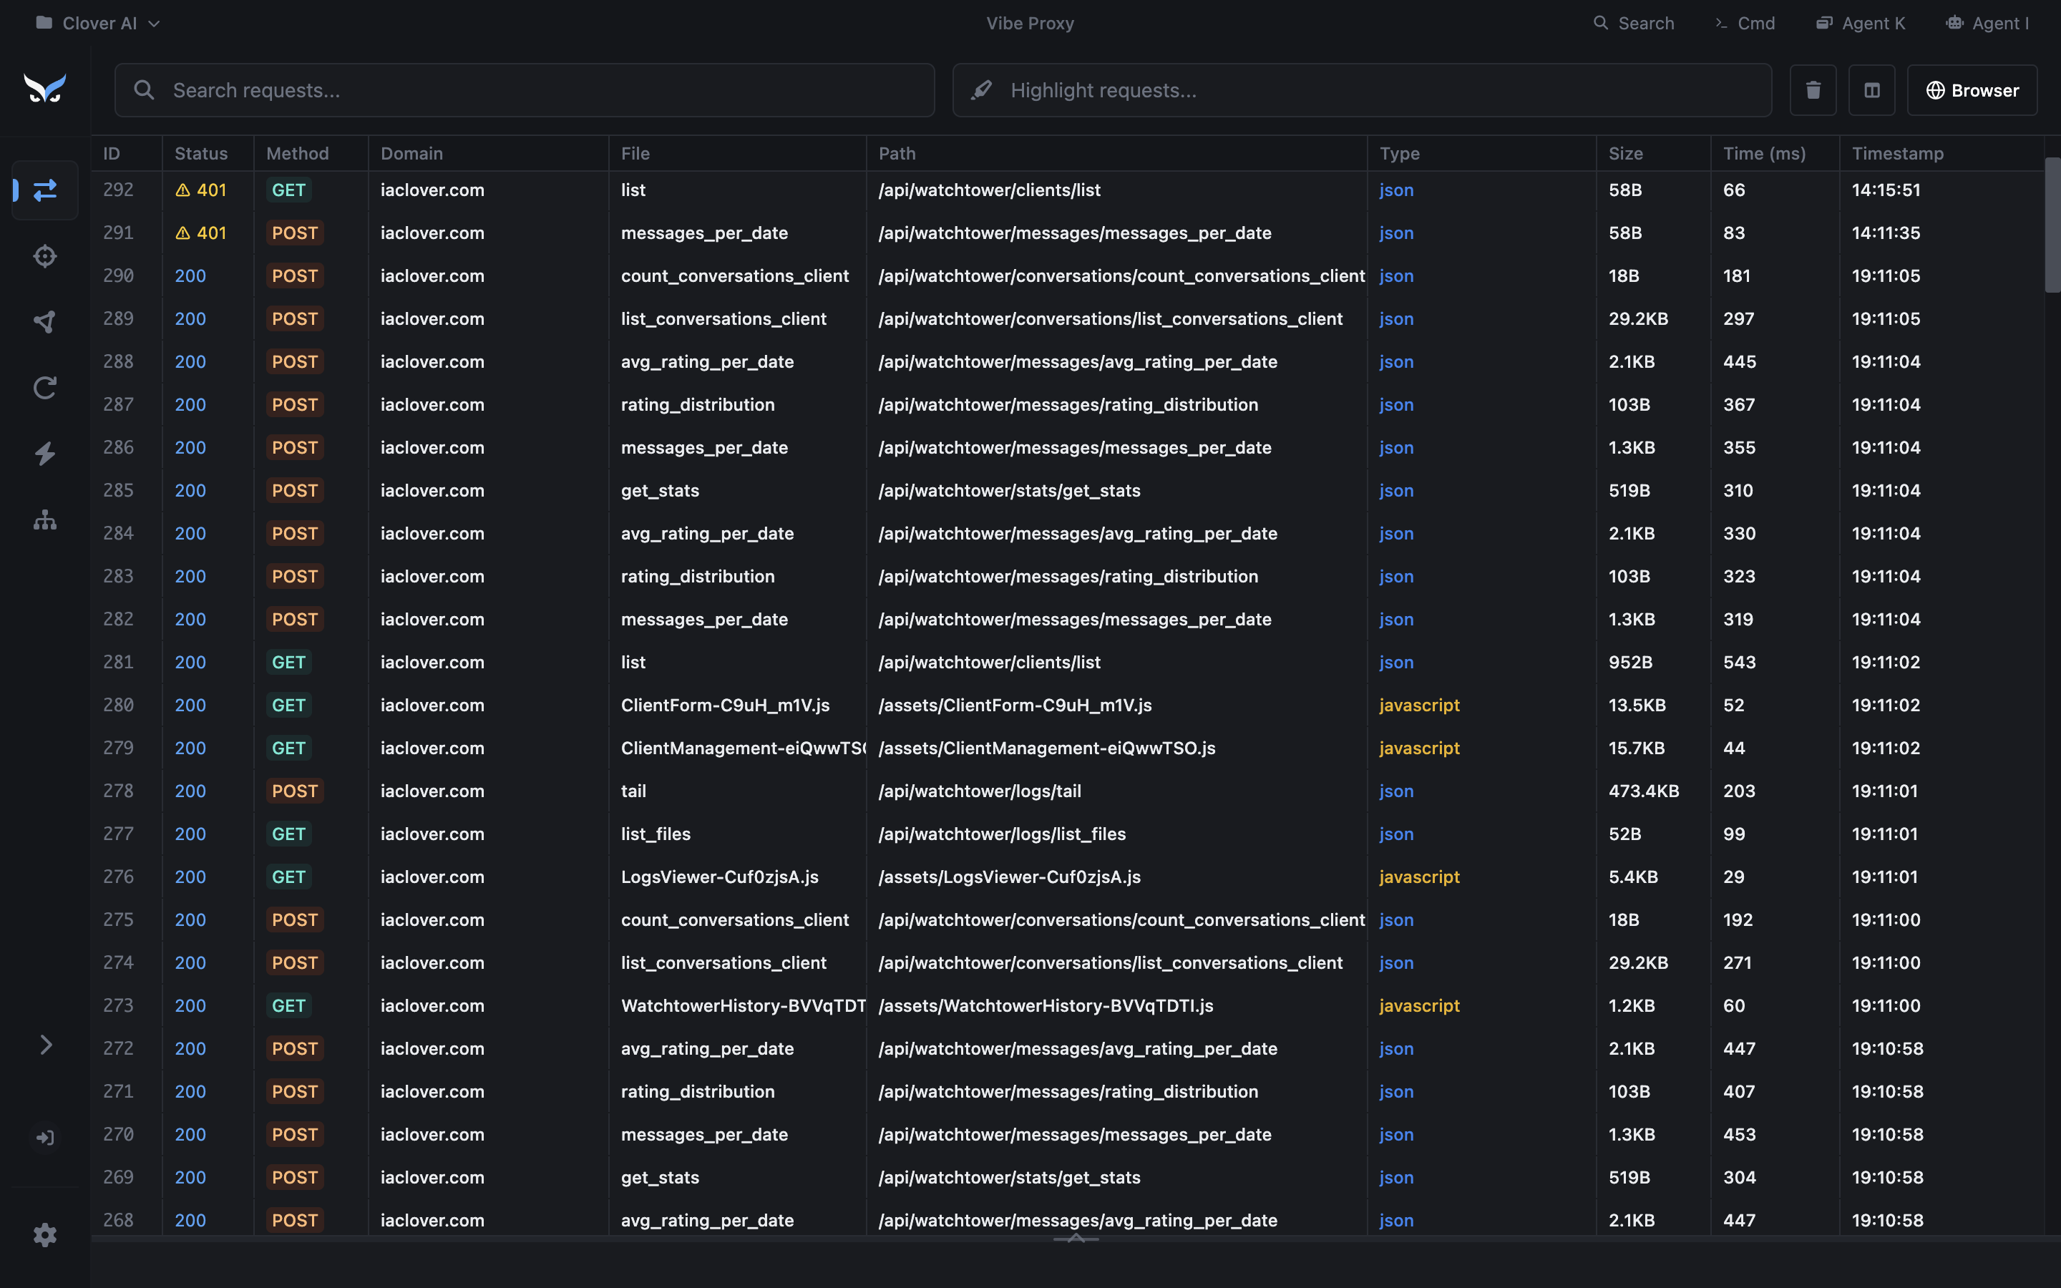Open the settings gear icon
This screenshot has height=1288, width=2061.
[x=45, y=1234]
